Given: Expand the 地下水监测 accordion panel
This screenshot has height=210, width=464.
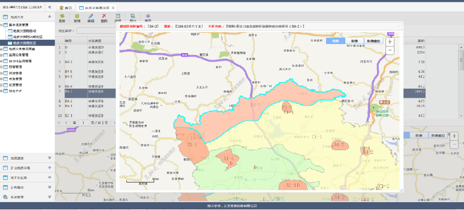Looking at the screenshot, I should (x=50, y=178).
